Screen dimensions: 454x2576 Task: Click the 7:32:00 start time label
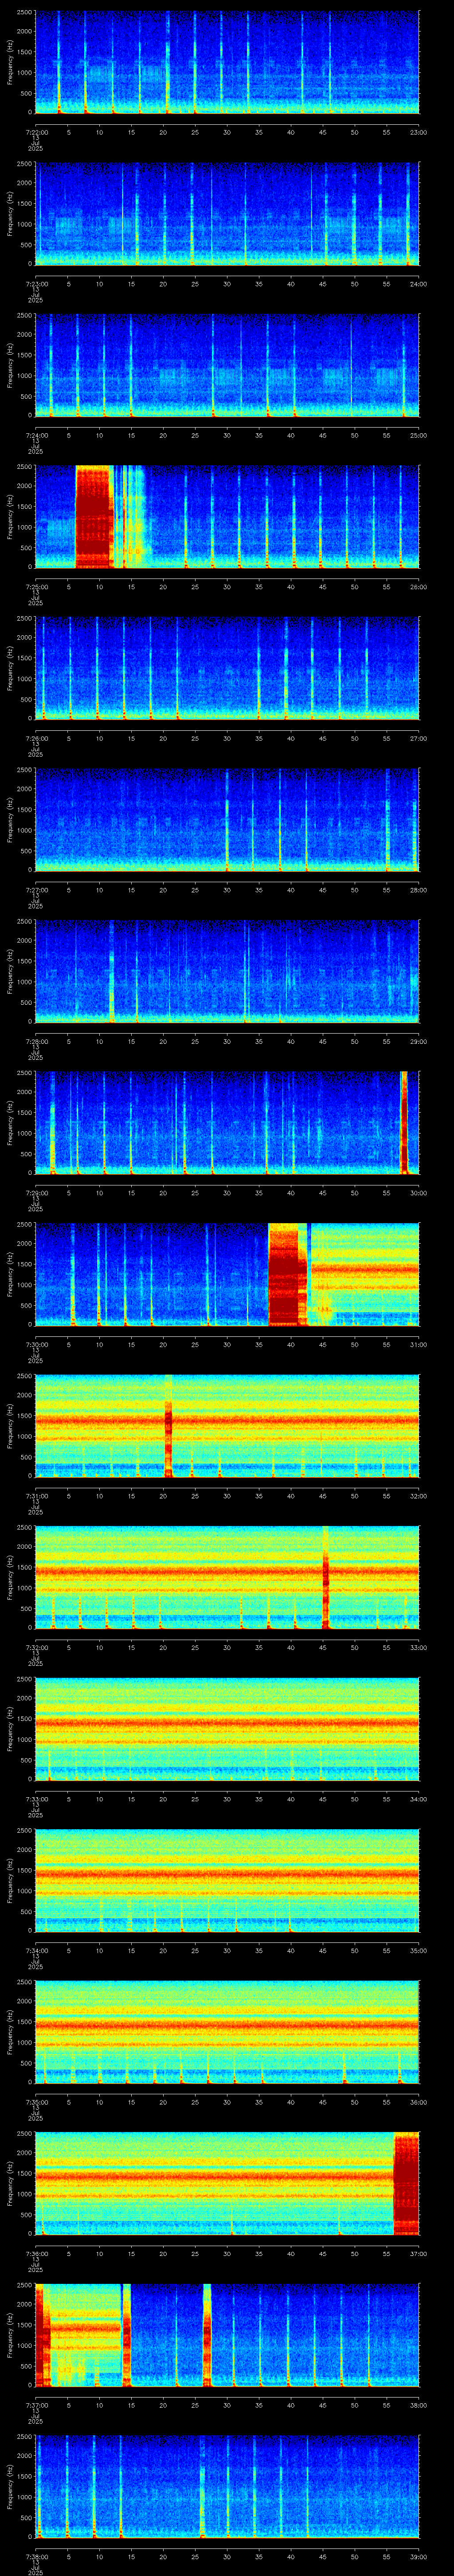[x=36, y=1648]
